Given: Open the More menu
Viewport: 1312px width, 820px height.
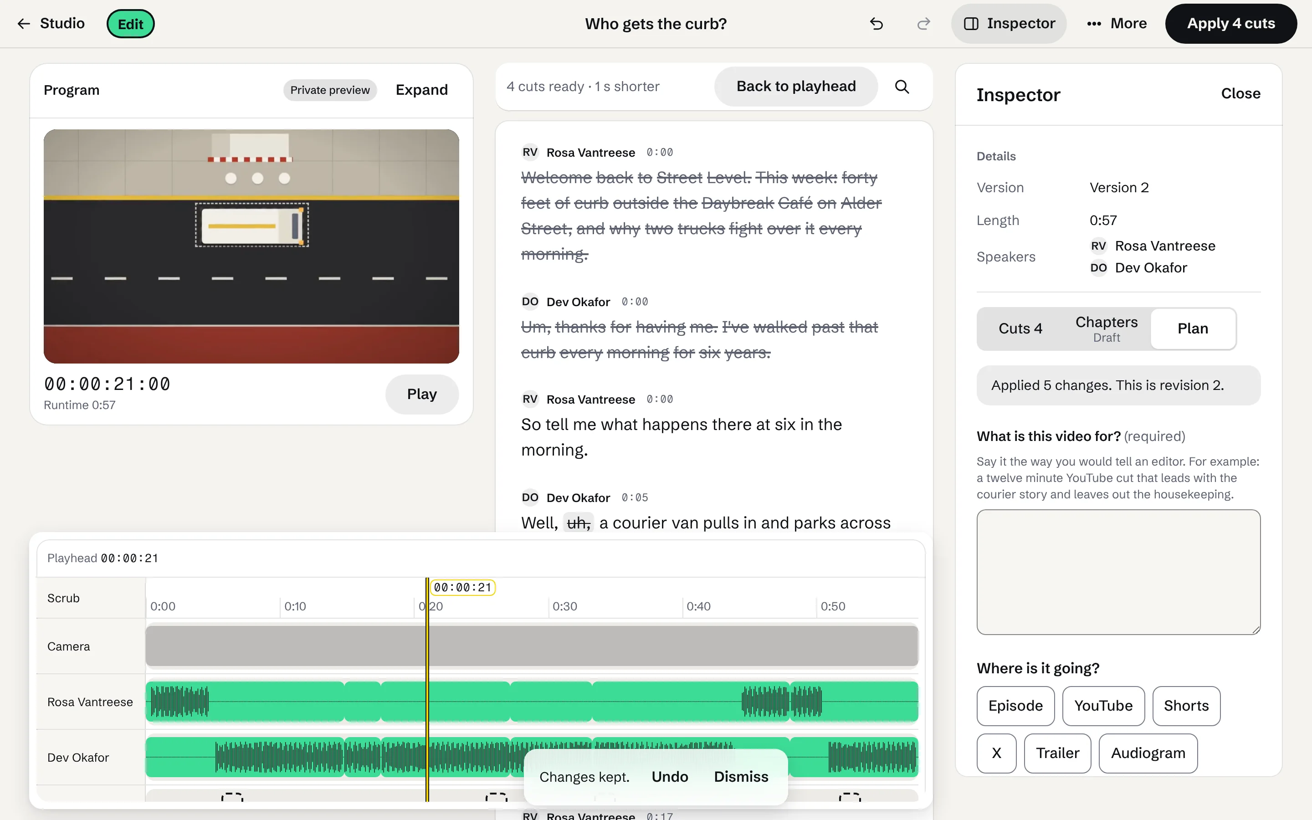Looking at the screenshot, I should pyautogui.click(x=1116, y=24).
